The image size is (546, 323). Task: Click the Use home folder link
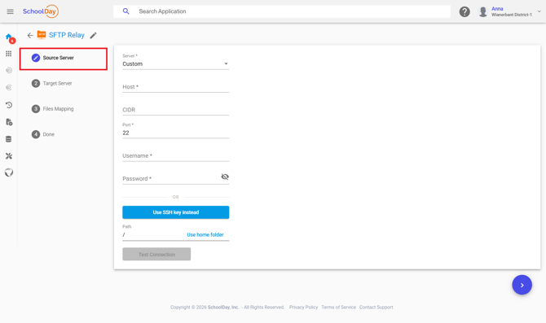205,234
